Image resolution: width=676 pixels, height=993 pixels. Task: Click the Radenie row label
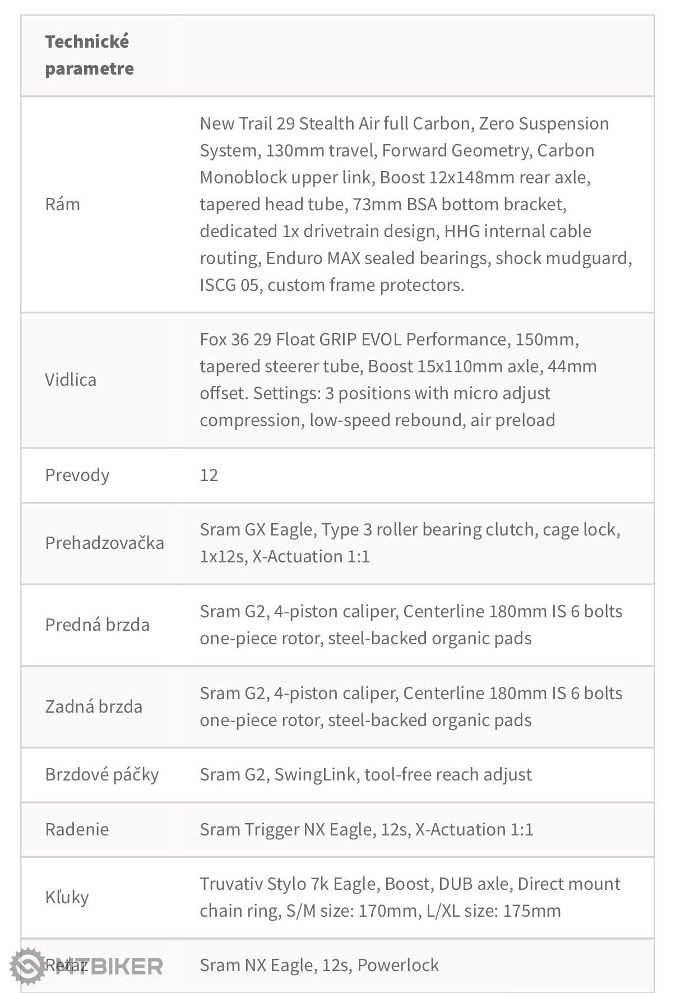point(77,829)
